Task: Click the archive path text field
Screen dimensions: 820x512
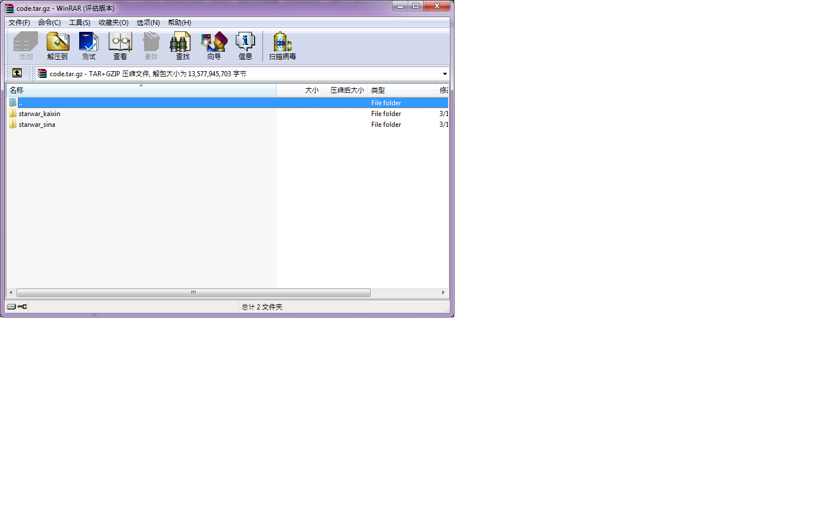Action: click(x=242, y=73)
